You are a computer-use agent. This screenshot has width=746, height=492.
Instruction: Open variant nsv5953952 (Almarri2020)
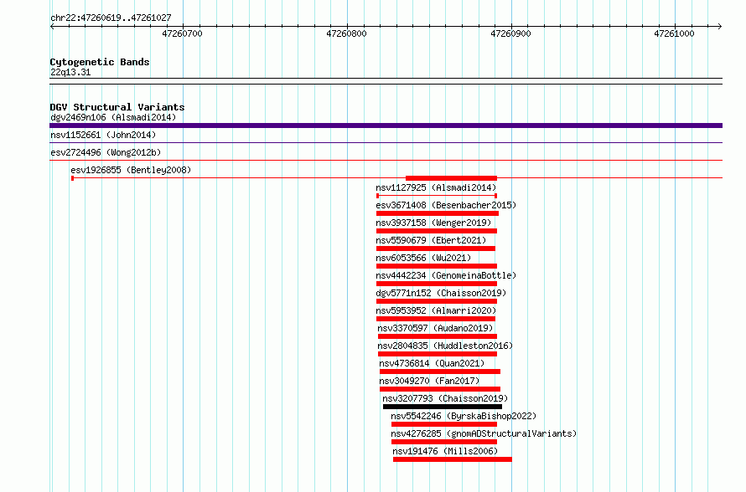[436, 310]
